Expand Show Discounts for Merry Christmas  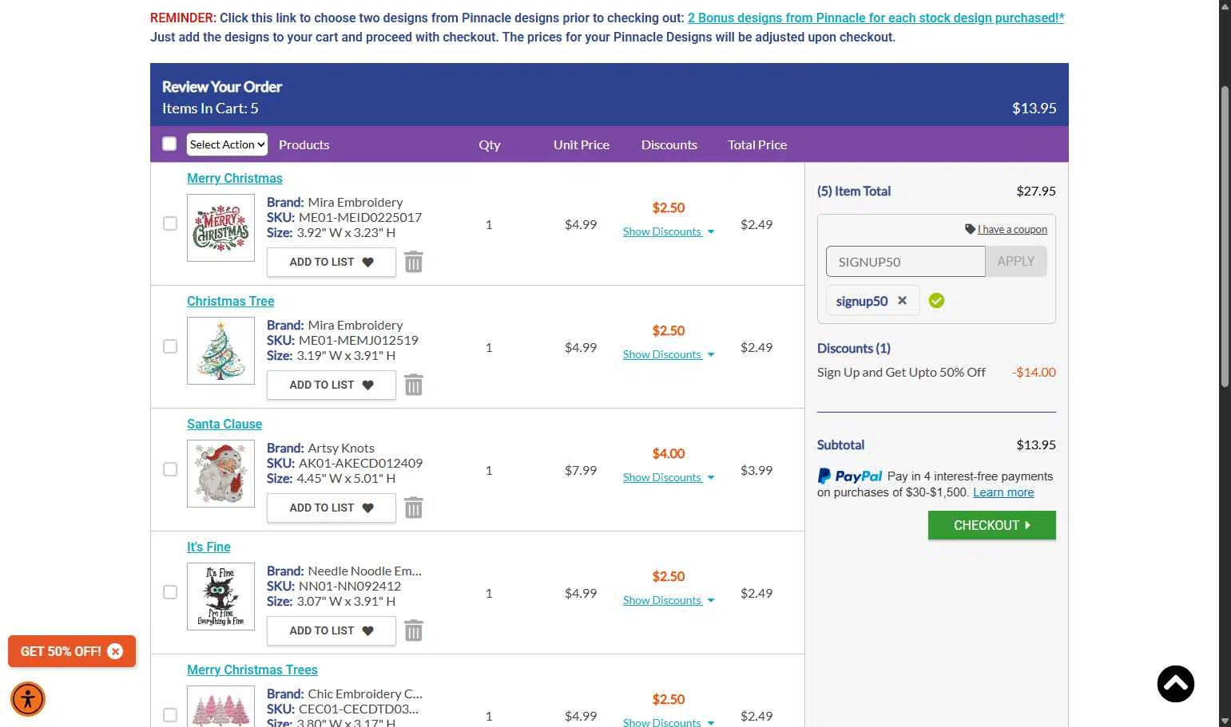click(669, 231)
